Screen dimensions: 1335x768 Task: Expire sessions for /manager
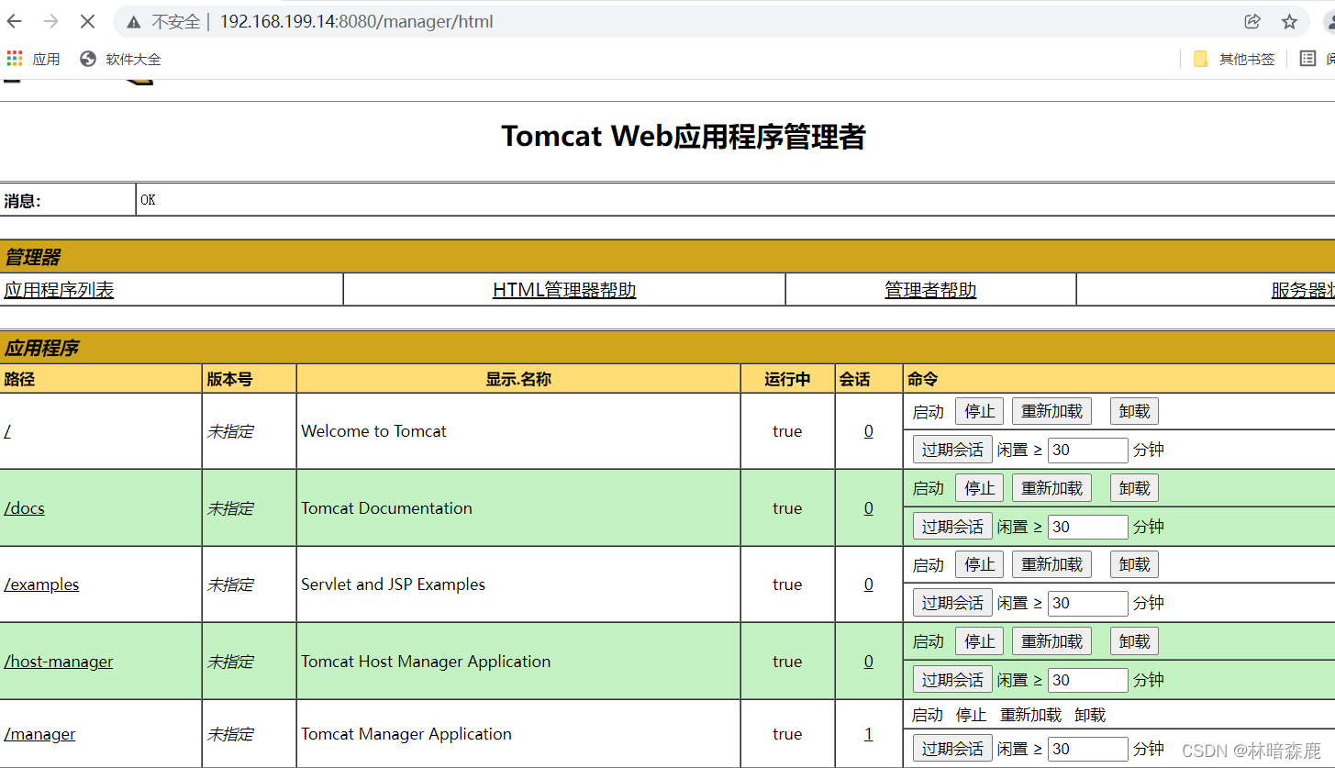952,749
